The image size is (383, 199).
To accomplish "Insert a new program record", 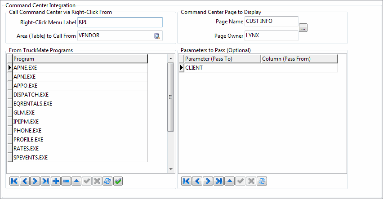I will pos(56,181).
